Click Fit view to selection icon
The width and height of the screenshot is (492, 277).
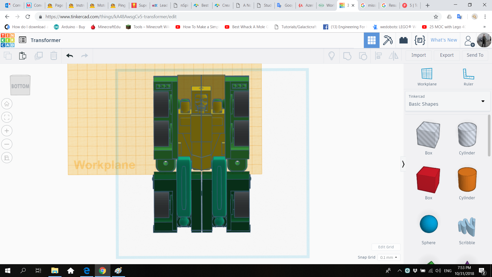click(x=7, y=117)
